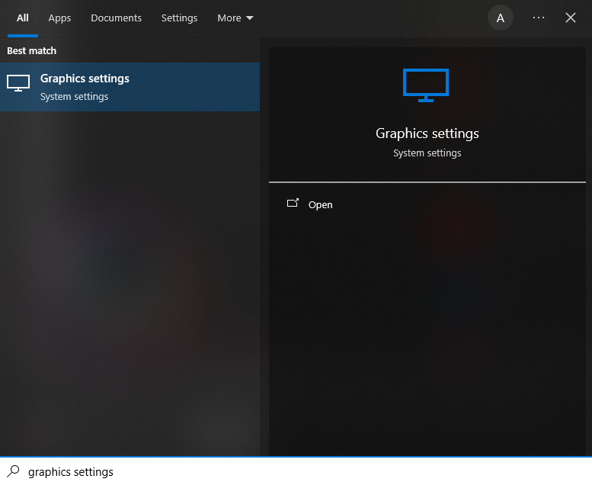
Task: Click the open-in-new-window icon beside Open
Action: (293, 204)
